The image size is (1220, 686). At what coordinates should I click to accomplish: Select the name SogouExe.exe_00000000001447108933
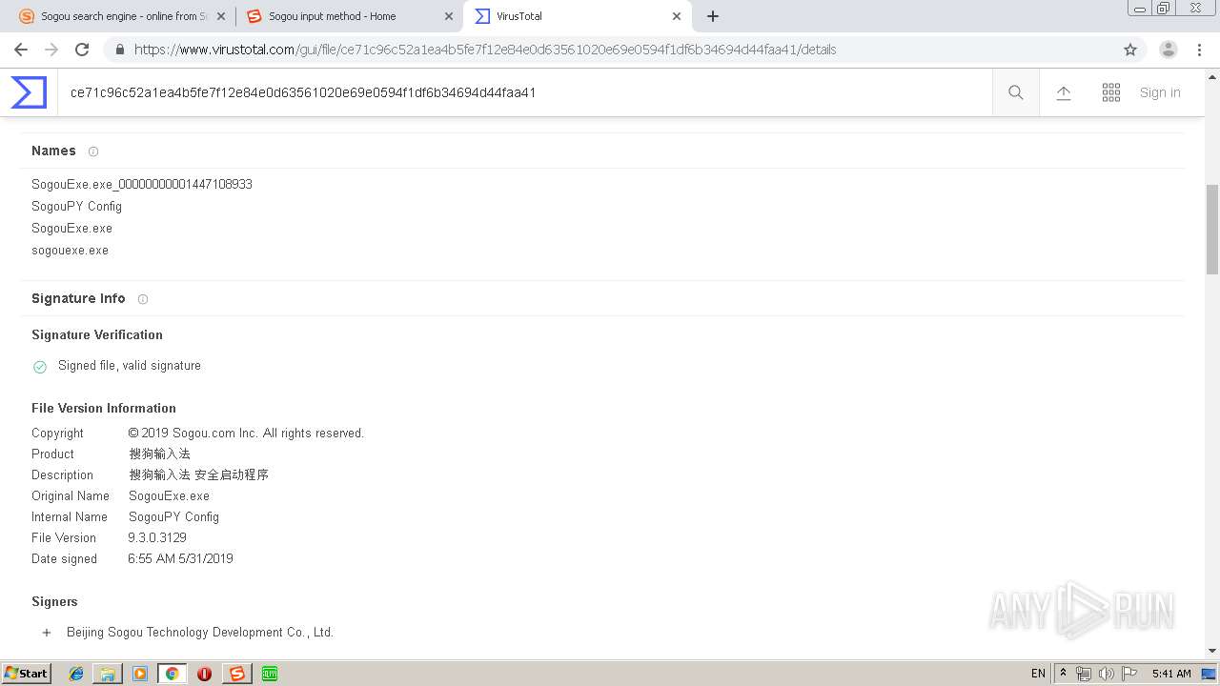142,185
